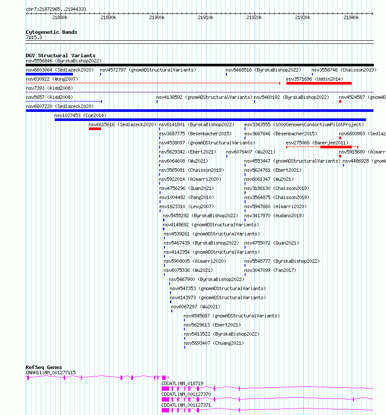Open nsv4756296 (Quan2021) variant
Image resolution: width=386 pixels, height=415 pixels.
point(186,188)
